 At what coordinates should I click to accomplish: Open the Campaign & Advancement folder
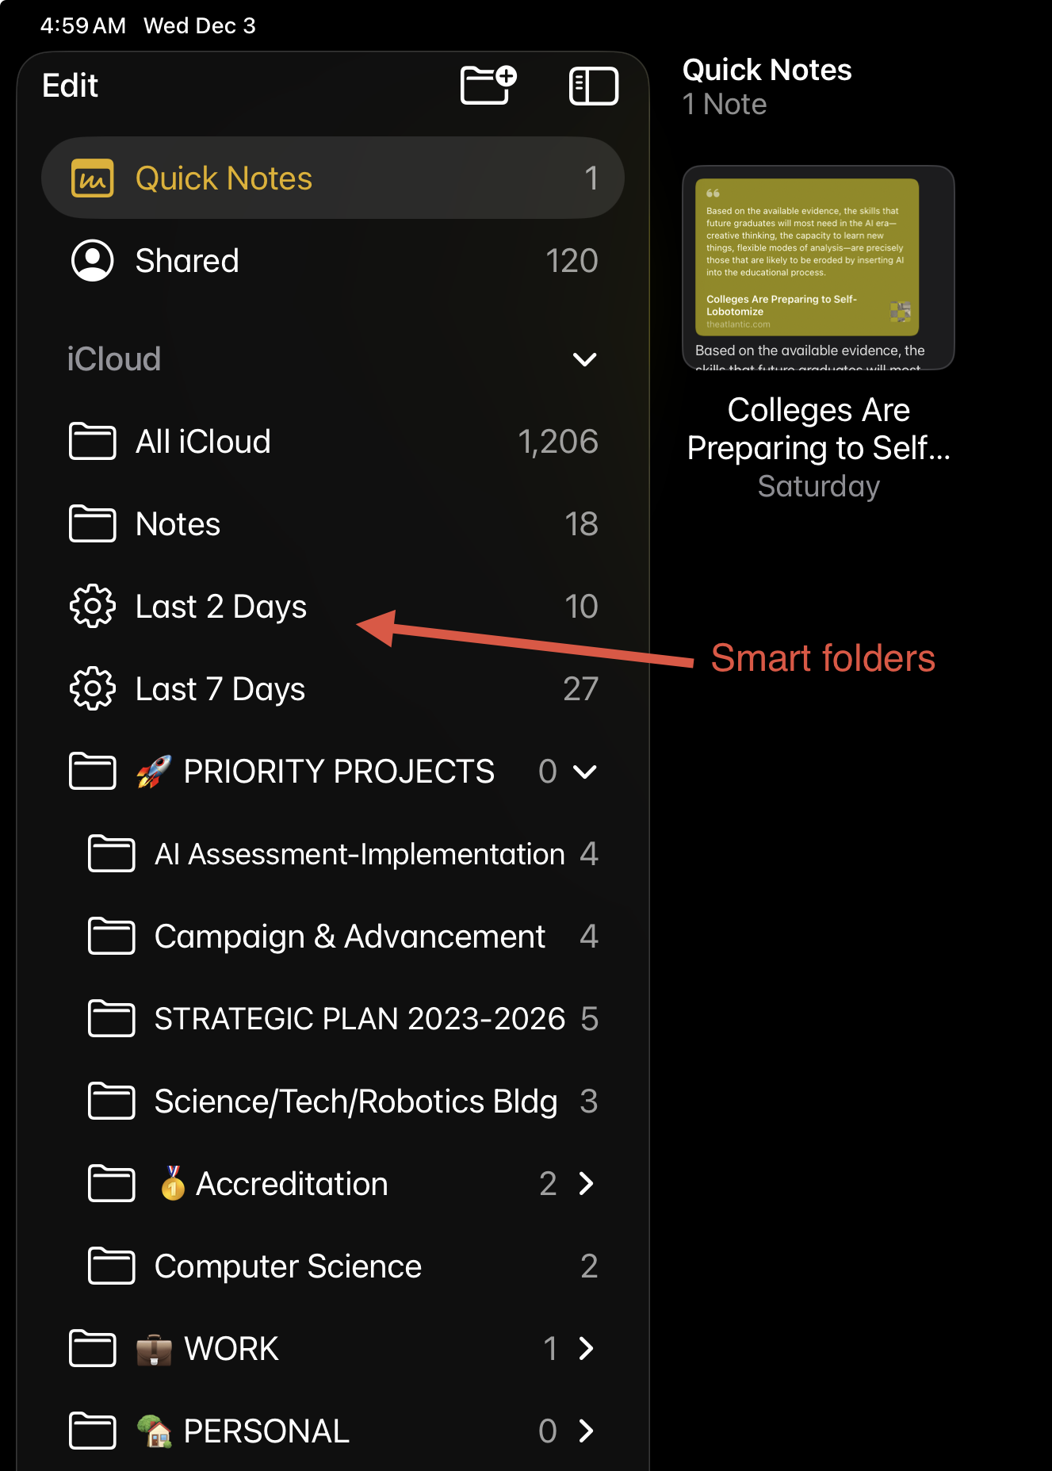tap(350, 937)
